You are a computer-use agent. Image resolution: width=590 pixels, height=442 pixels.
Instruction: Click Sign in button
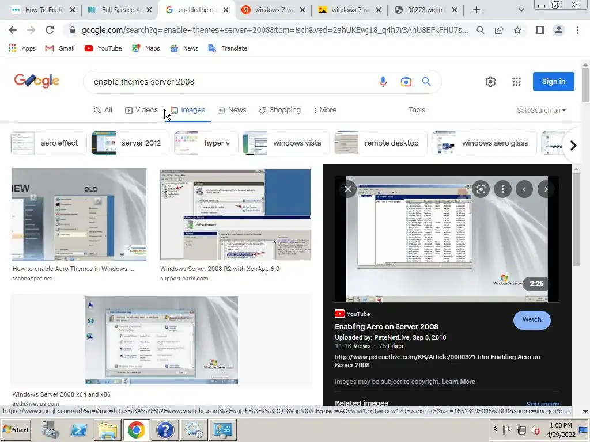[x=553, y=82]
